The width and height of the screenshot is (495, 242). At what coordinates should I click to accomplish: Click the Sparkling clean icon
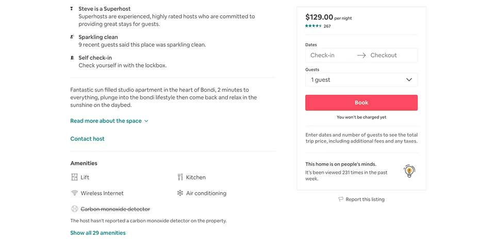click(72, 37)
